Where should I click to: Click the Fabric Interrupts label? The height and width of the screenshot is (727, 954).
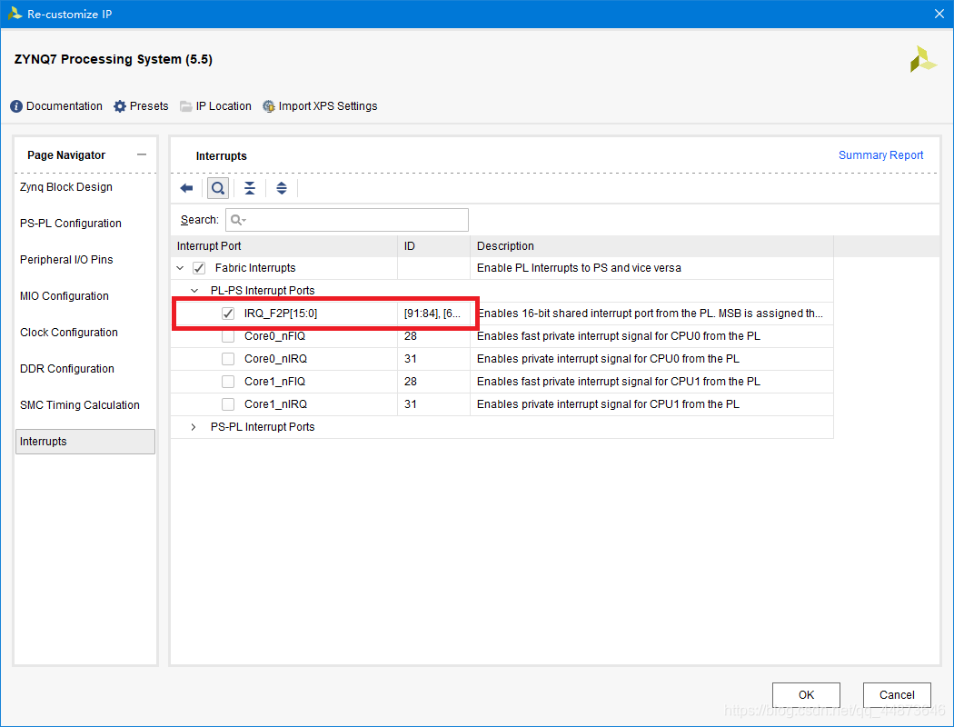[255, 268]
